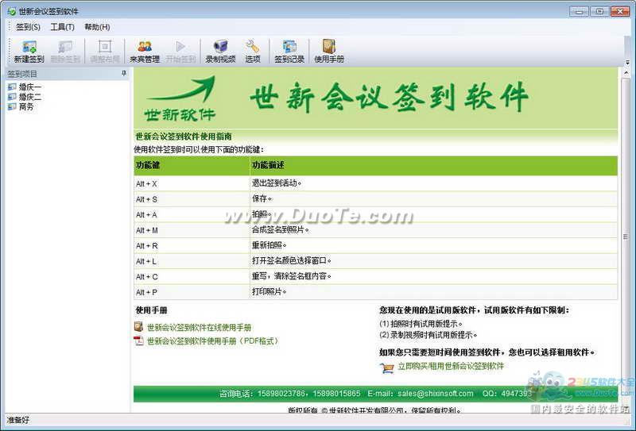Open the 签到(S) menu
Image resolution: width=636 pixels, height=431 pixels.
28,27
